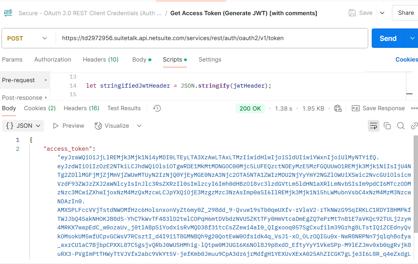The image size is (418, 264).
Task: Click the link icon in response toolbar
Action: point(414,125)
